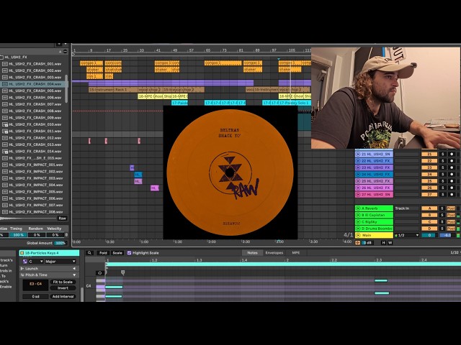Click browser file list scrollbar
Screen dimensions: 461x345
(66, 89)
